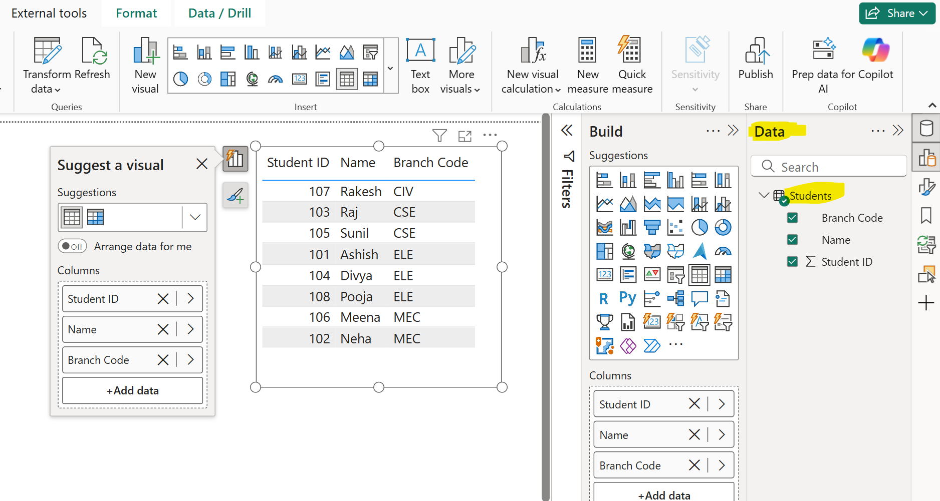Toggle Arrange data for me on

(x=72, y=246)
